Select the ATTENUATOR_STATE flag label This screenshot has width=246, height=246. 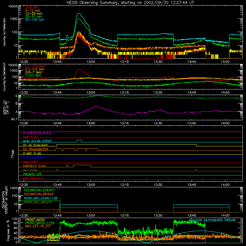click(x=37, y=133)
